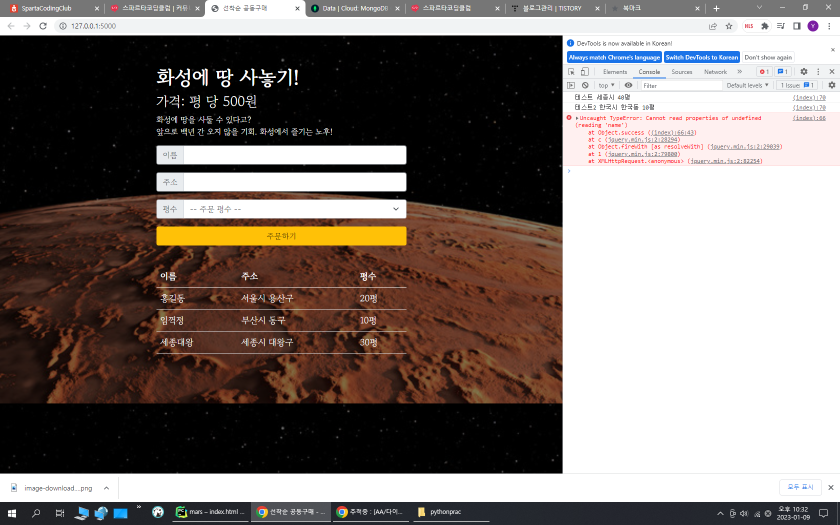The image size is (840, 525).
Task: Open DevTools three-dot customize menu
Action: 818,71
